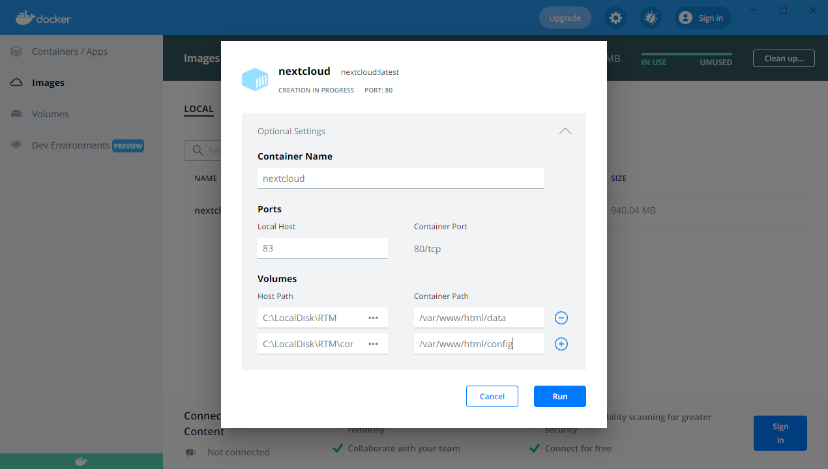
Task: Click the Cancel button
Action: coord(492,396)
